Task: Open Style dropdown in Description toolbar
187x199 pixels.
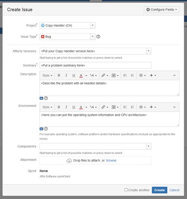Action: pyautogui.click(x=47, y=75)
